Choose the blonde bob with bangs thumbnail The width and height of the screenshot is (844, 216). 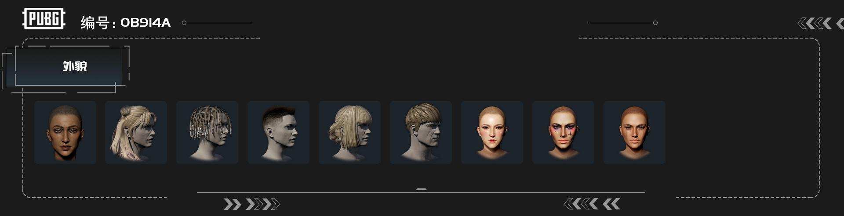tap(349, 133)
